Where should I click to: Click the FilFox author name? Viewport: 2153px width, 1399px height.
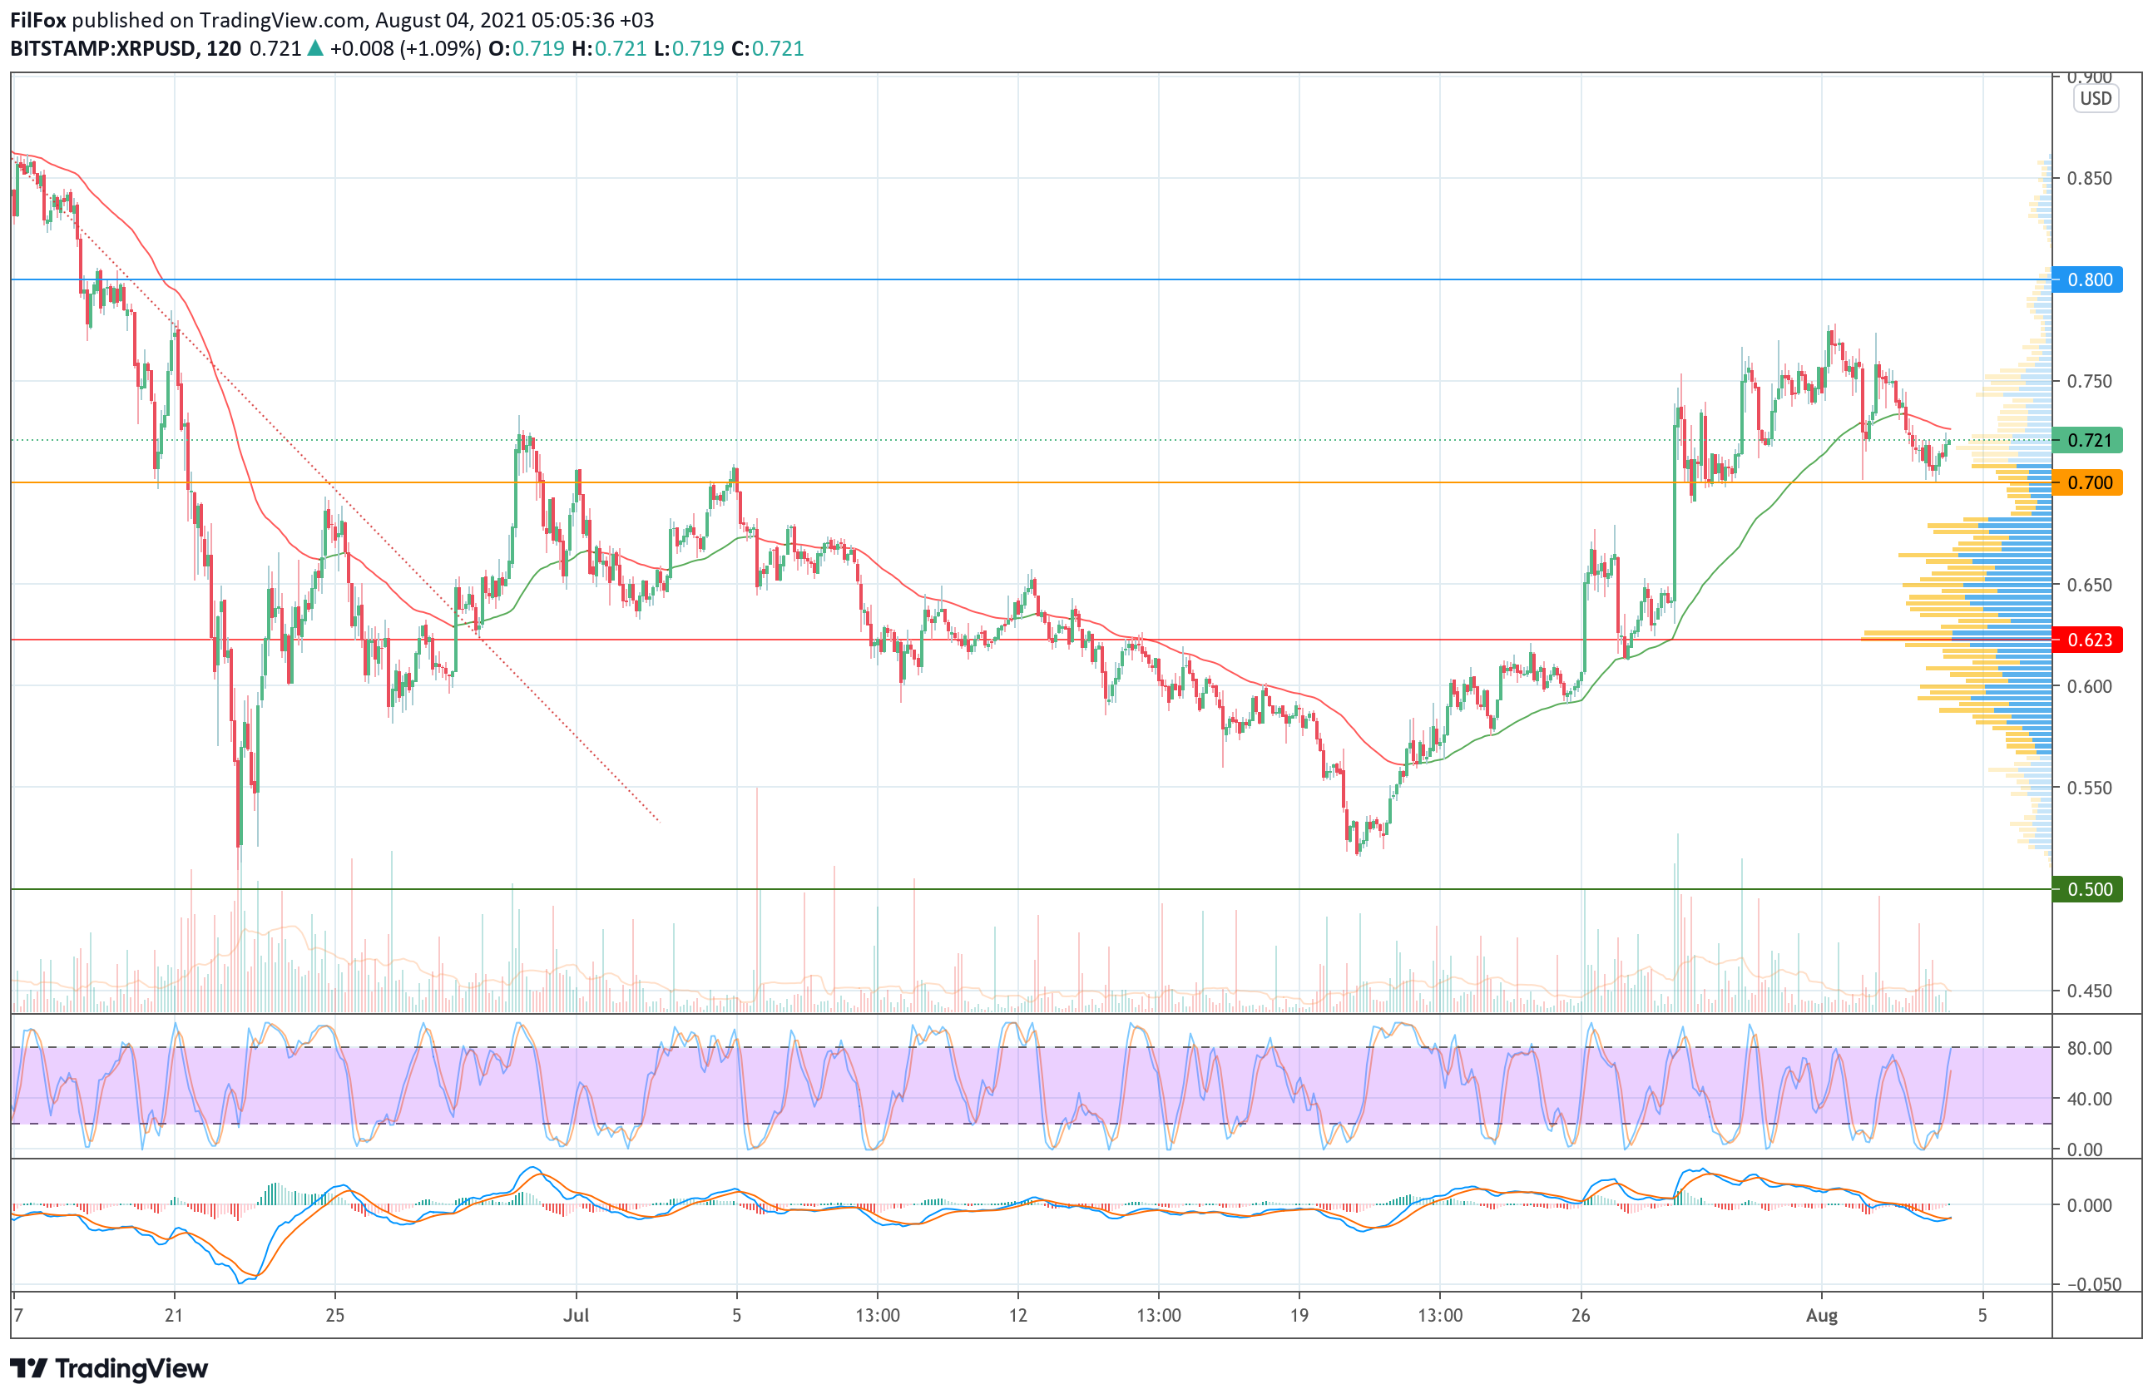point(38,20)
